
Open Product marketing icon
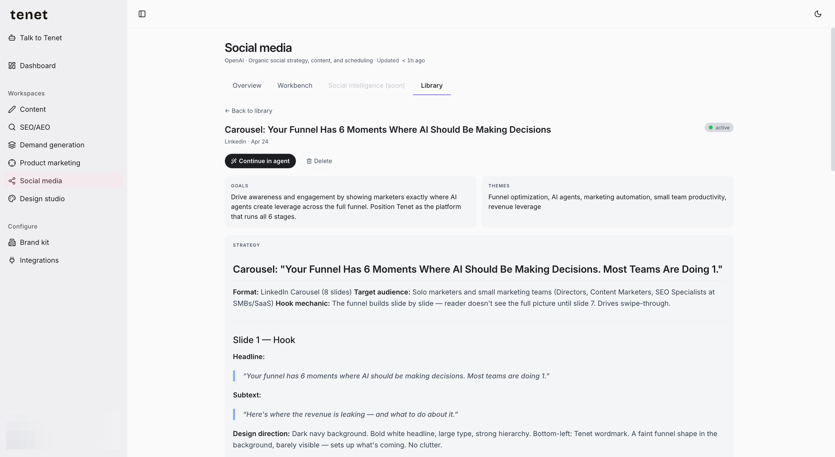[x=12, y=163]
